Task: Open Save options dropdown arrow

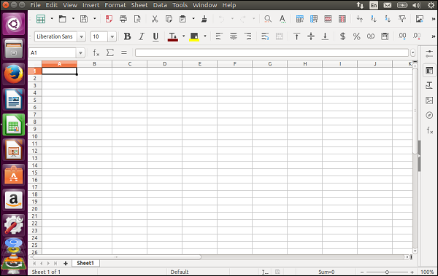Action: tap(94, 19)
